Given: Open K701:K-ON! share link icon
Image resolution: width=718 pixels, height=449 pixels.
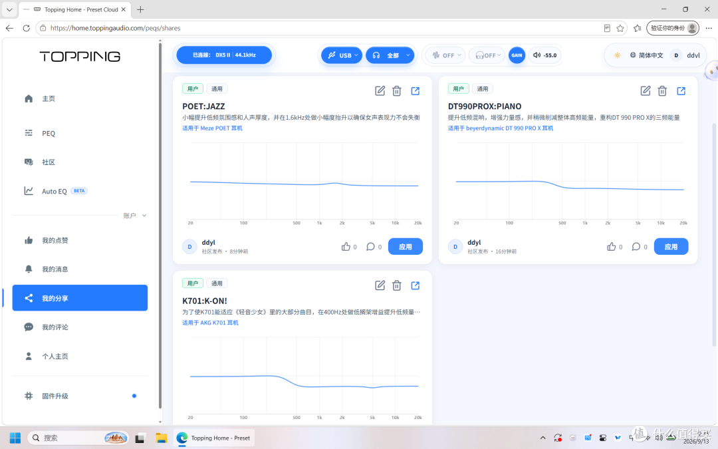Looking at the screenshot, I should pyautogui.click(x=415, y=285).
